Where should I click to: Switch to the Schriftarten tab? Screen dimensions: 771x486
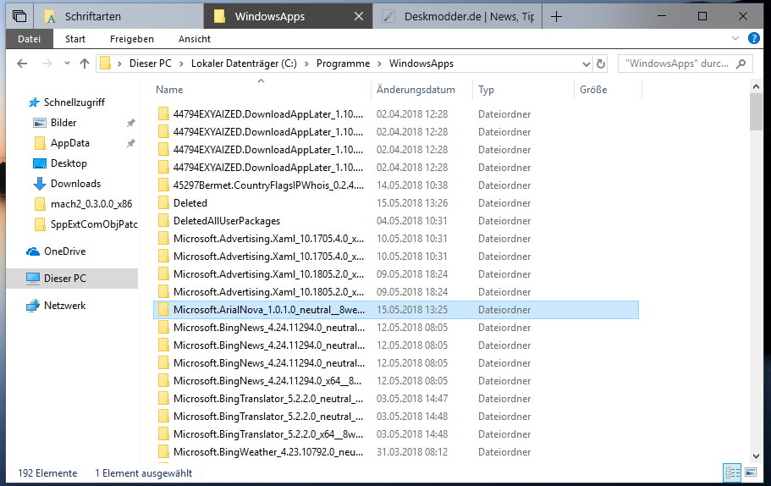[118, 16]
